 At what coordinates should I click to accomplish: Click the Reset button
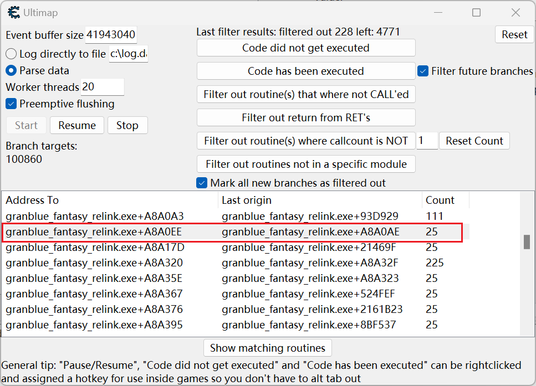pos(514,34)
